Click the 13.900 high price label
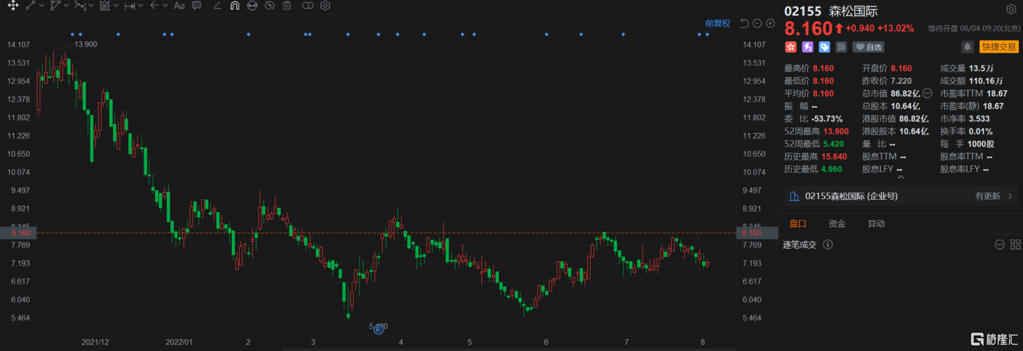The image size is (1023, 351). (x=85, y=44)
